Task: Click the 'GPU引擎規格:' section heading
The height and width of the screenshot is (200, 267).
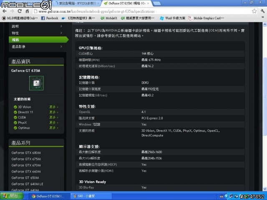Action: [91, 48]
